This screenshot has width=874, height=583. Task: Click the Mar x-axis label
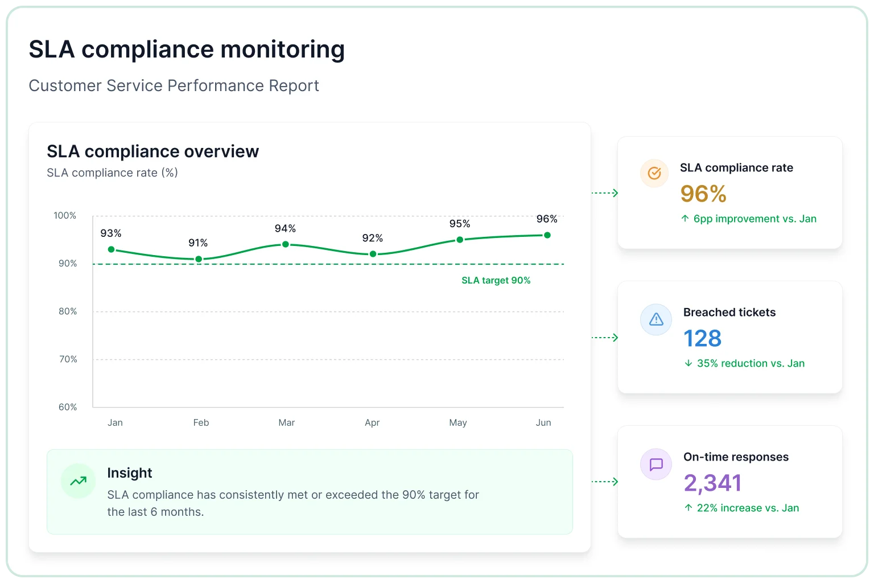coord(287,422)
